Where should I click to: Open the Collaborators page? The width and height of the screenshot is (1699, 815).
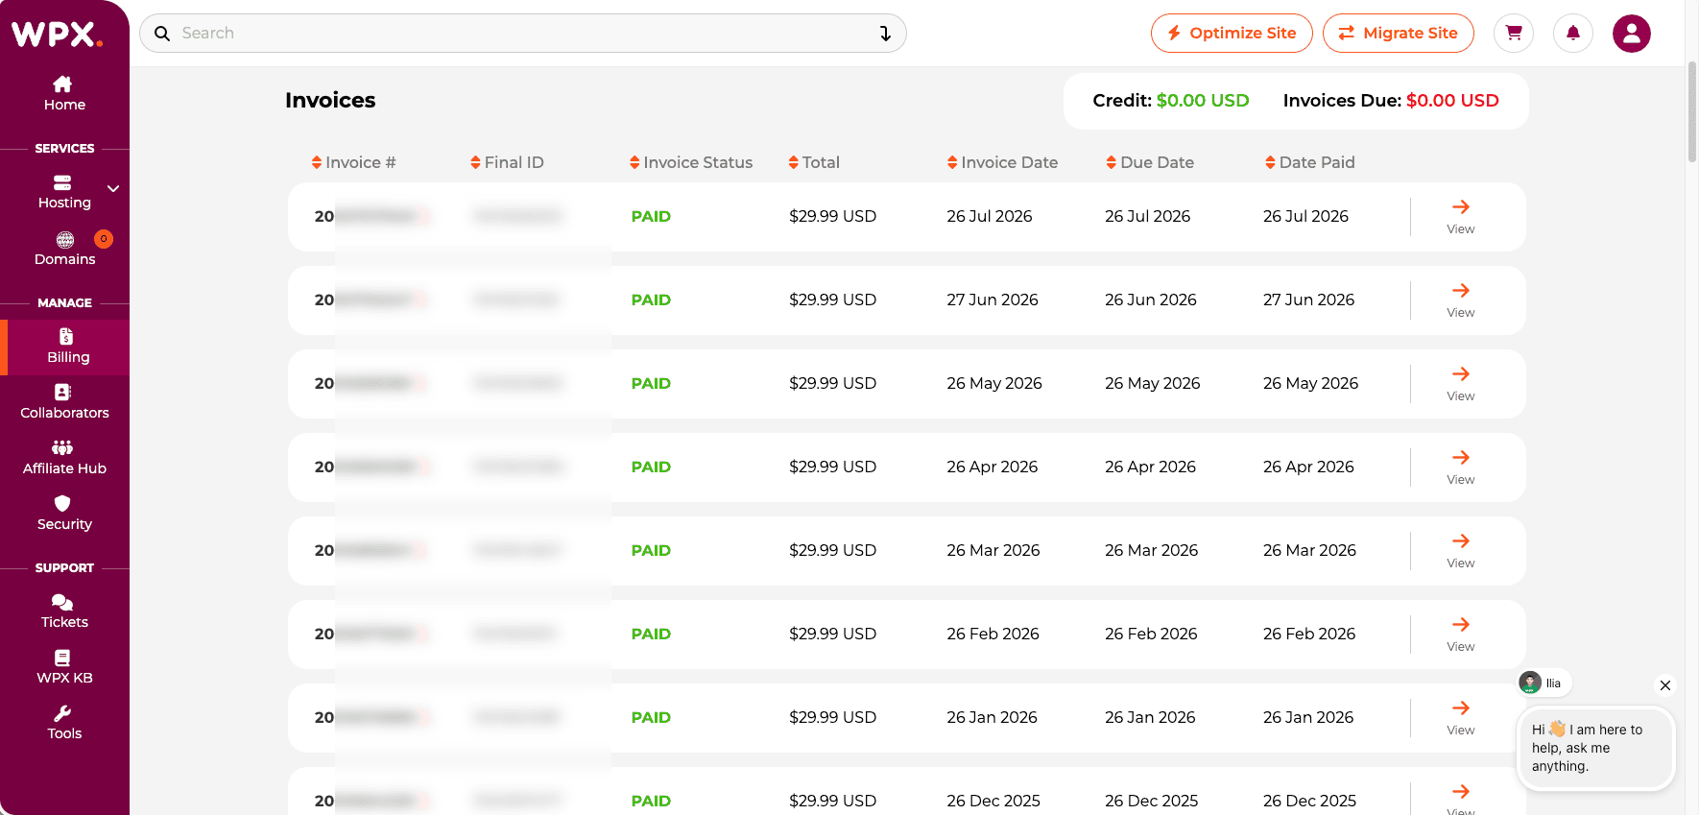64,402
